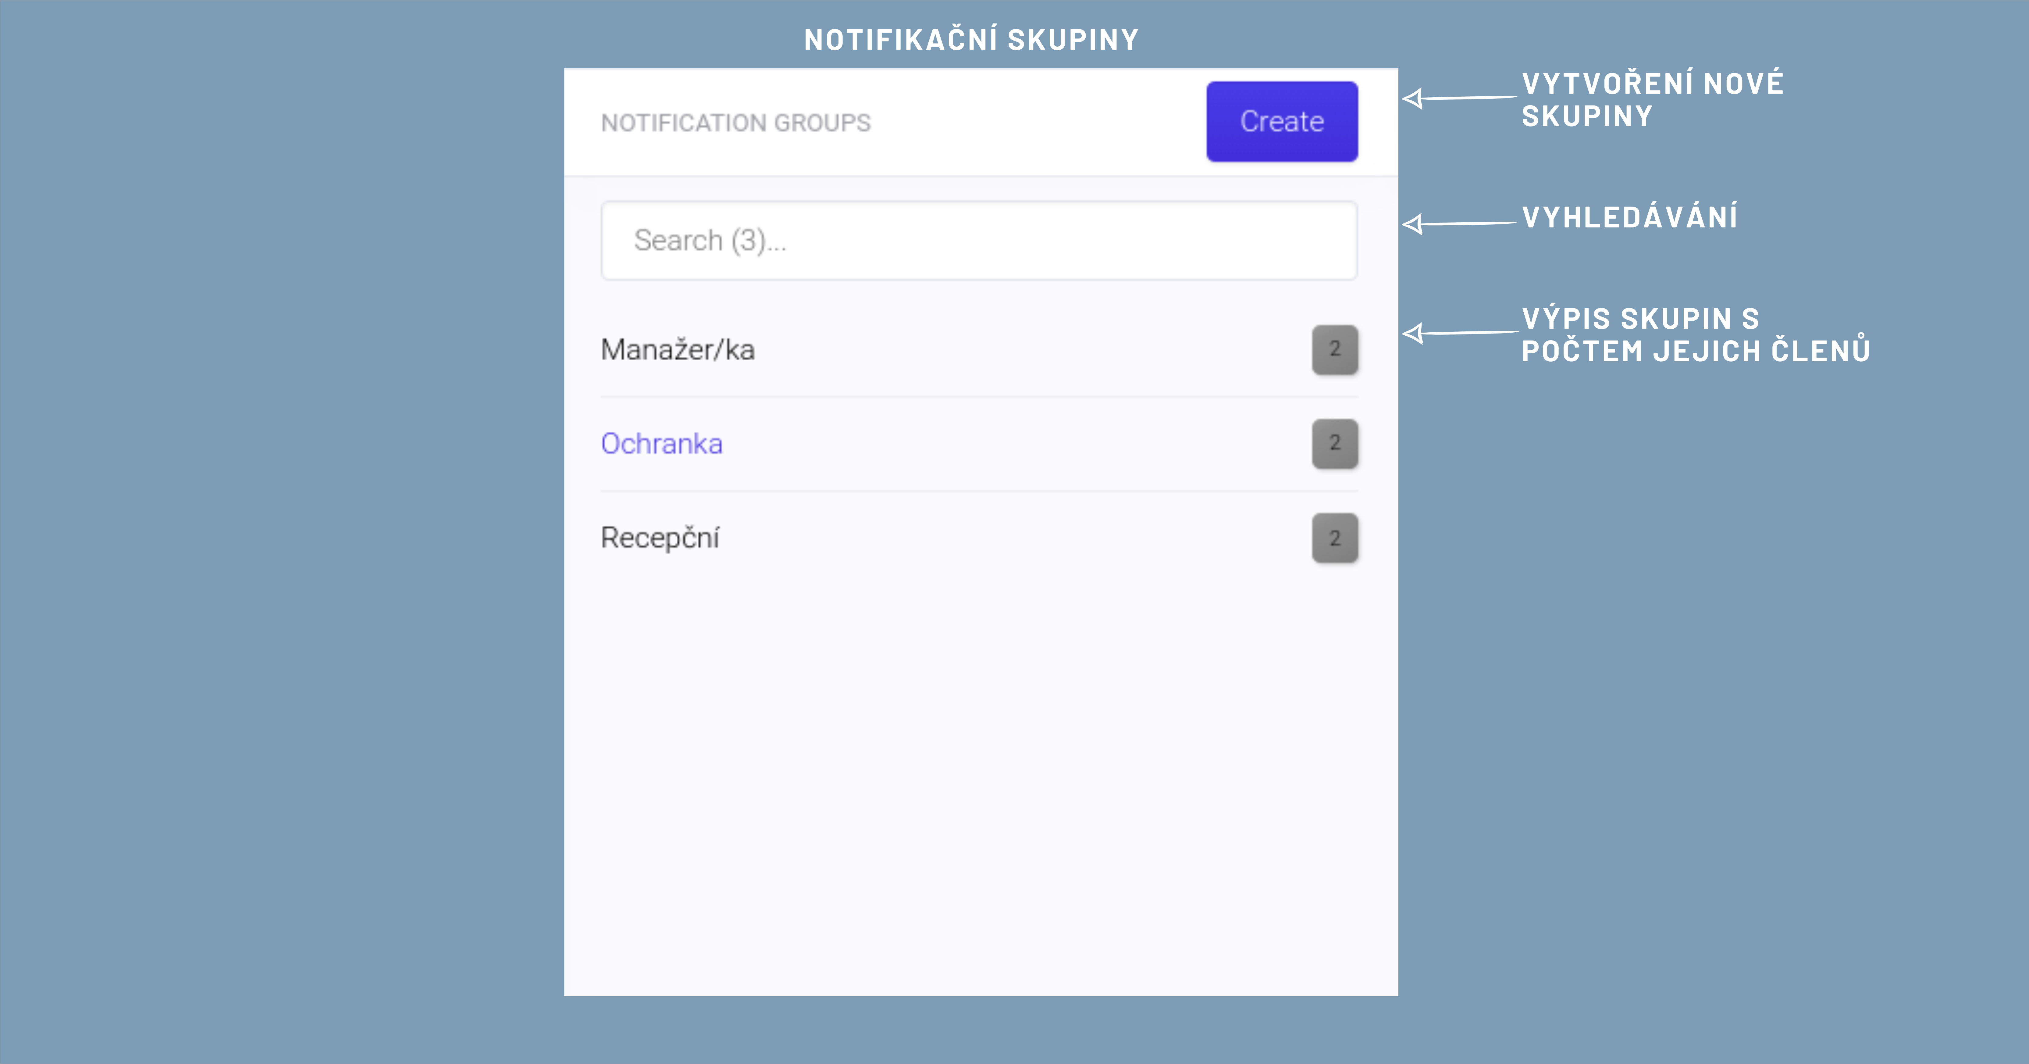Screen dimensions: 2029x1064
Task: Click the VÝPIS SKUPIN S POČTEM annotation text
Action: [1695, 335]
